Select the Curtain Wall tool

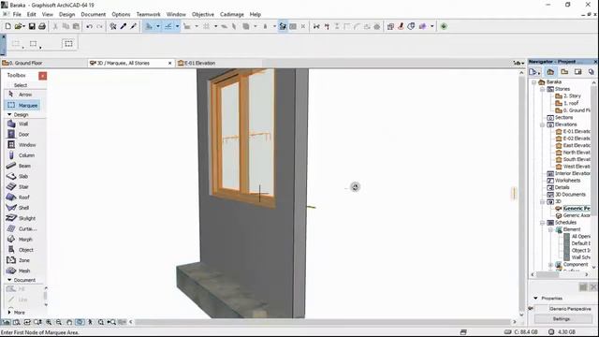(x=22, y=228)
